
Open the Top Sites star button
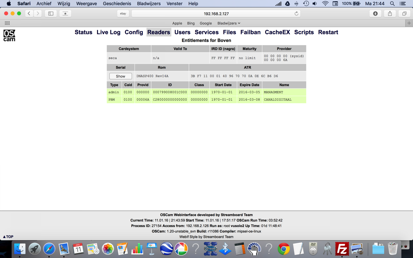click(x=65, y=14)
